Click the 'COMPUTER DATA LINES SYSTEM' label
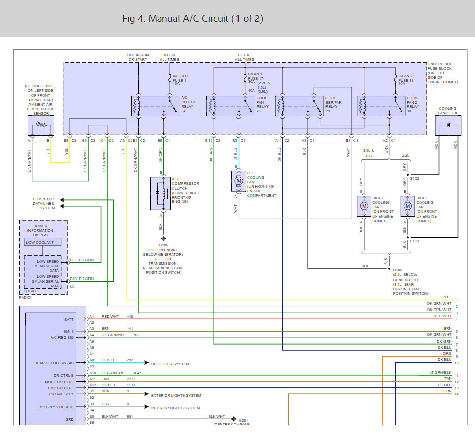475x433 pixels. point(44,203)
